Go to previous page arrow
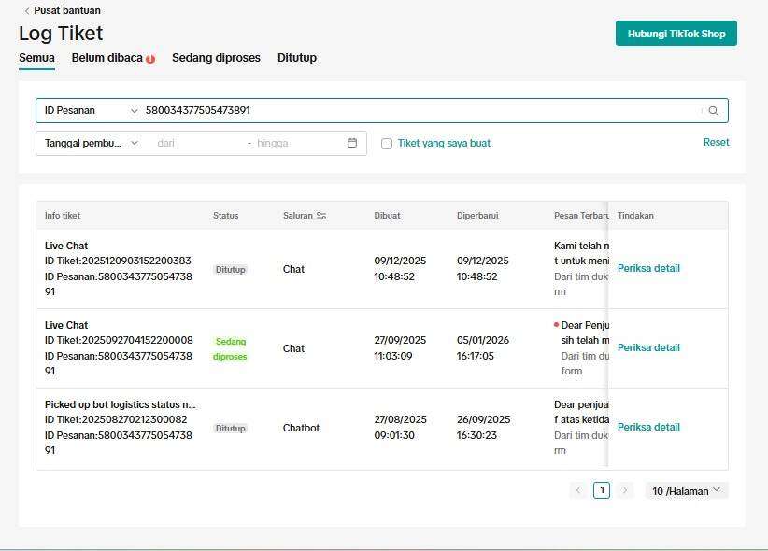The height and width of the screenshot is (551, 768). point(578,490)
